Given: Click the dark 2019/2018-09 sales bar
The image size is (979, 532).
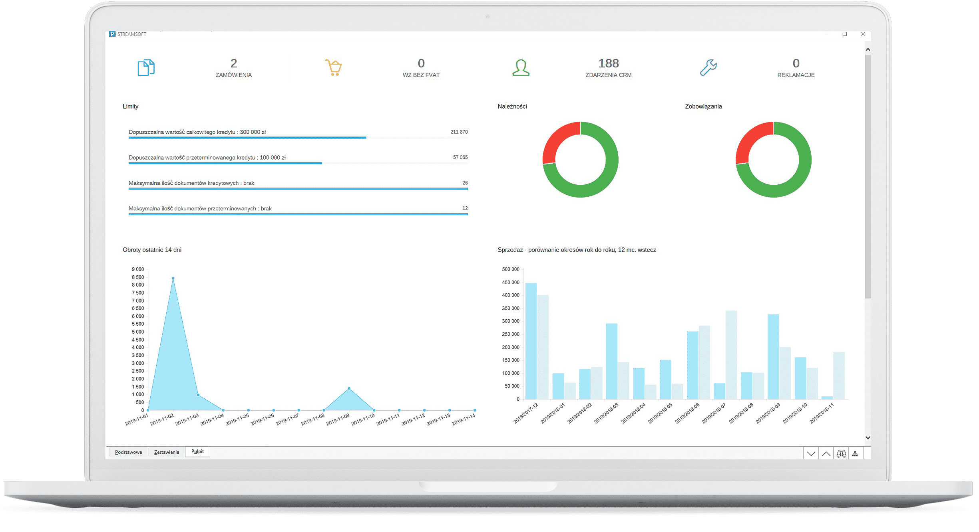Looking at the screenshot, I should (x=773, y=357).
